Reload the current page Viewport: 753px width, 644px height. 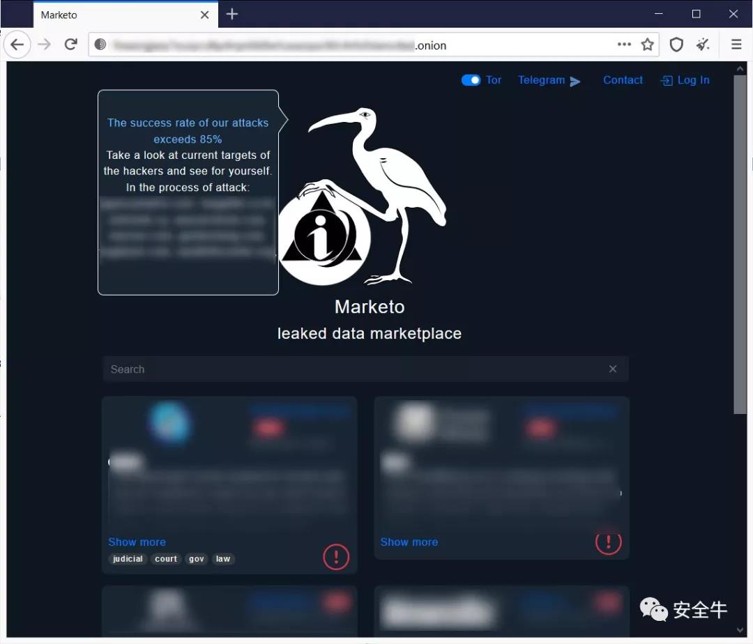(70, 45)
